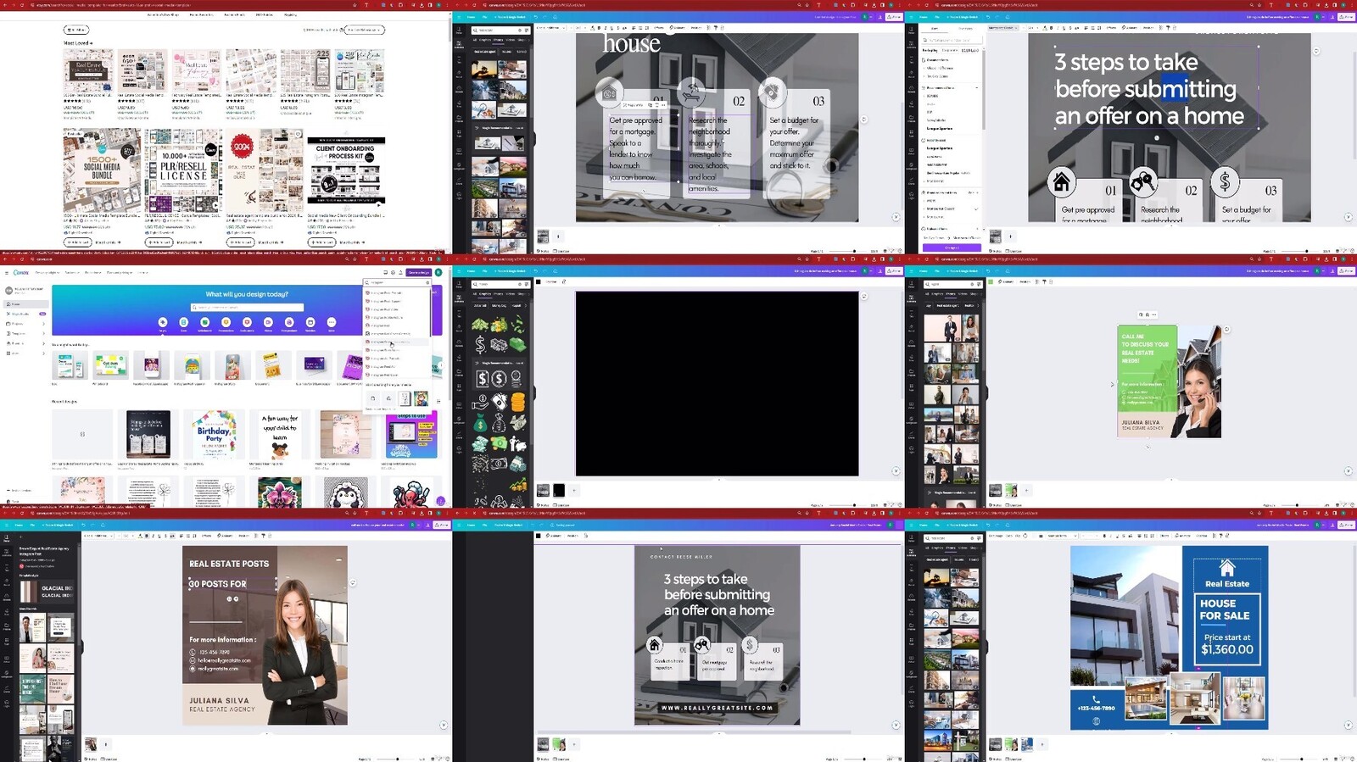The height and width of the screenshot is (762, 1357).
Task: Click the gold coin stack graphic in elements panel
Action: 517,400
